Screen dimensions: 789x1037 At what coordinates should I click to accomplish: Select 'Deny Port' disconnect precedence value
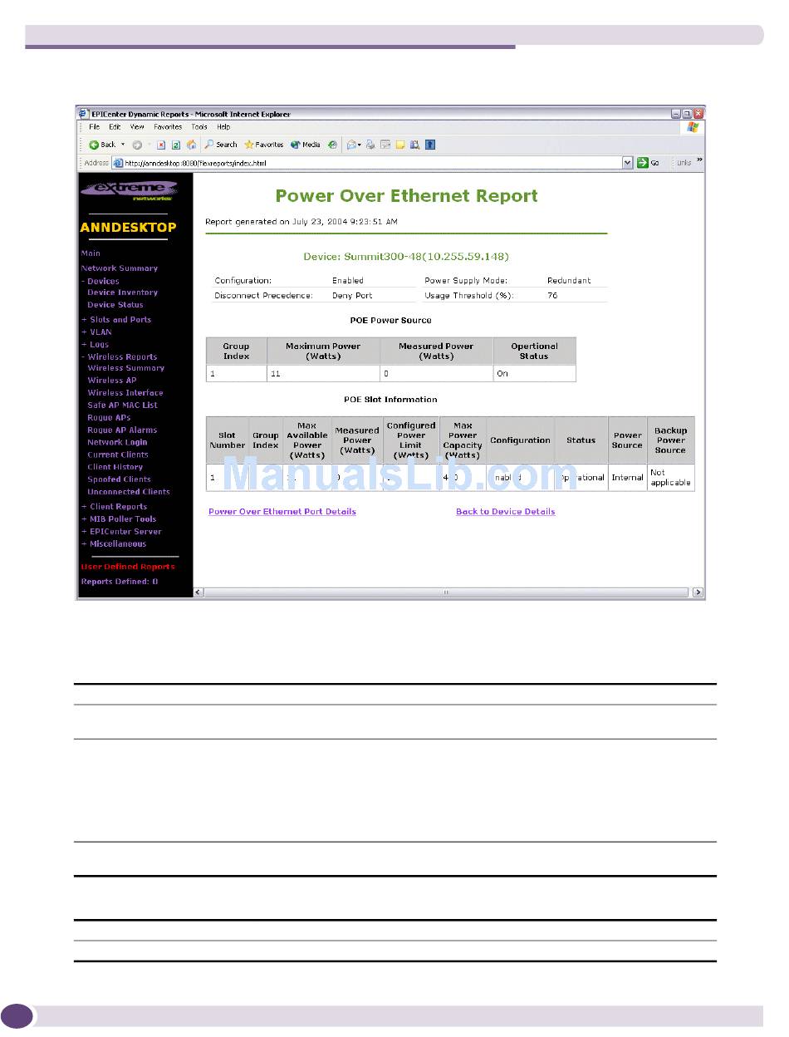coord(352,296)
